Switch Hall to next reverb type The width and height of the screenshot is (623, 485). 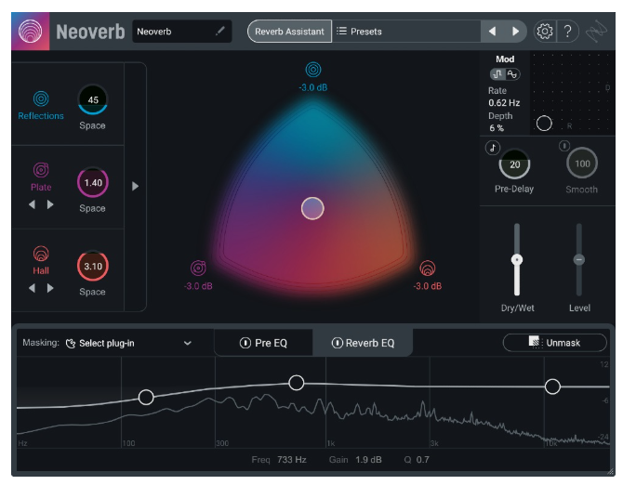(50, 288)
